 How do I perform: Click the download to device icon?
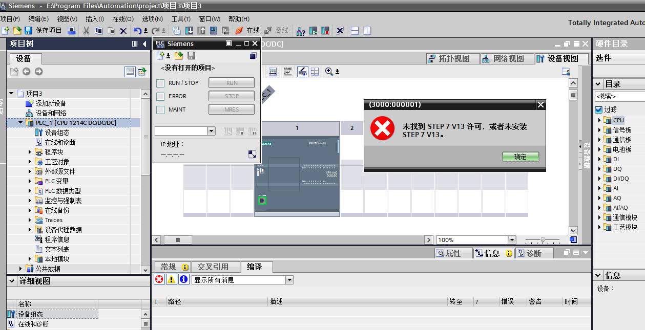pyautogui.click(x=189, y=31)
